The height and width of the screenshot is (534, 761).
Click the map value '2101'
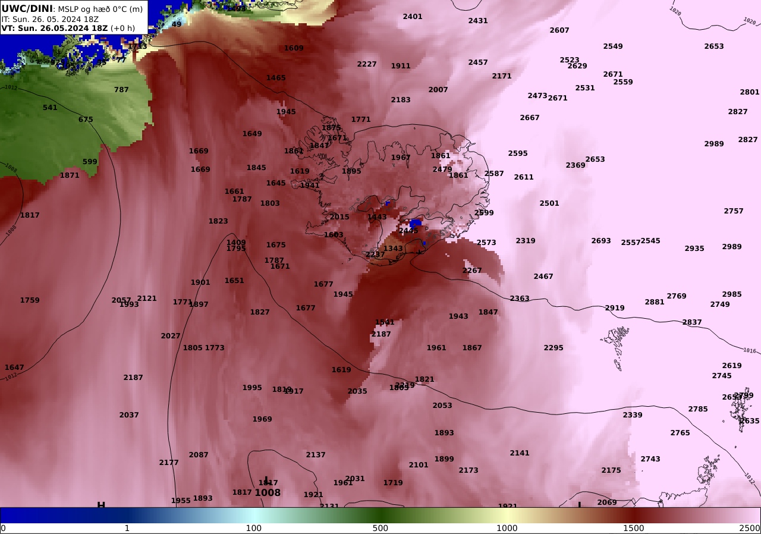click(x=419, y=465)
